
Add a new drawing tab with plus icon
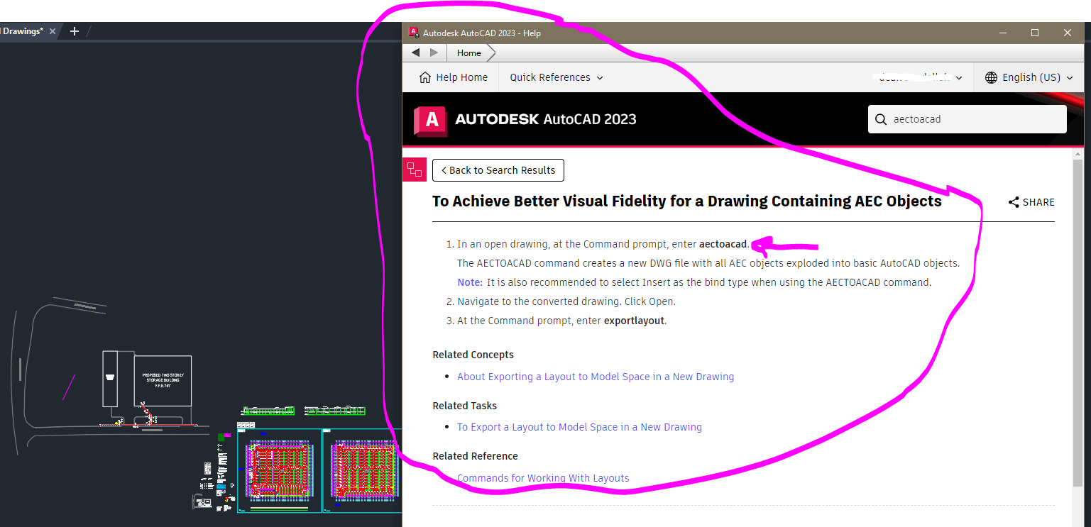tap(75, 31)
